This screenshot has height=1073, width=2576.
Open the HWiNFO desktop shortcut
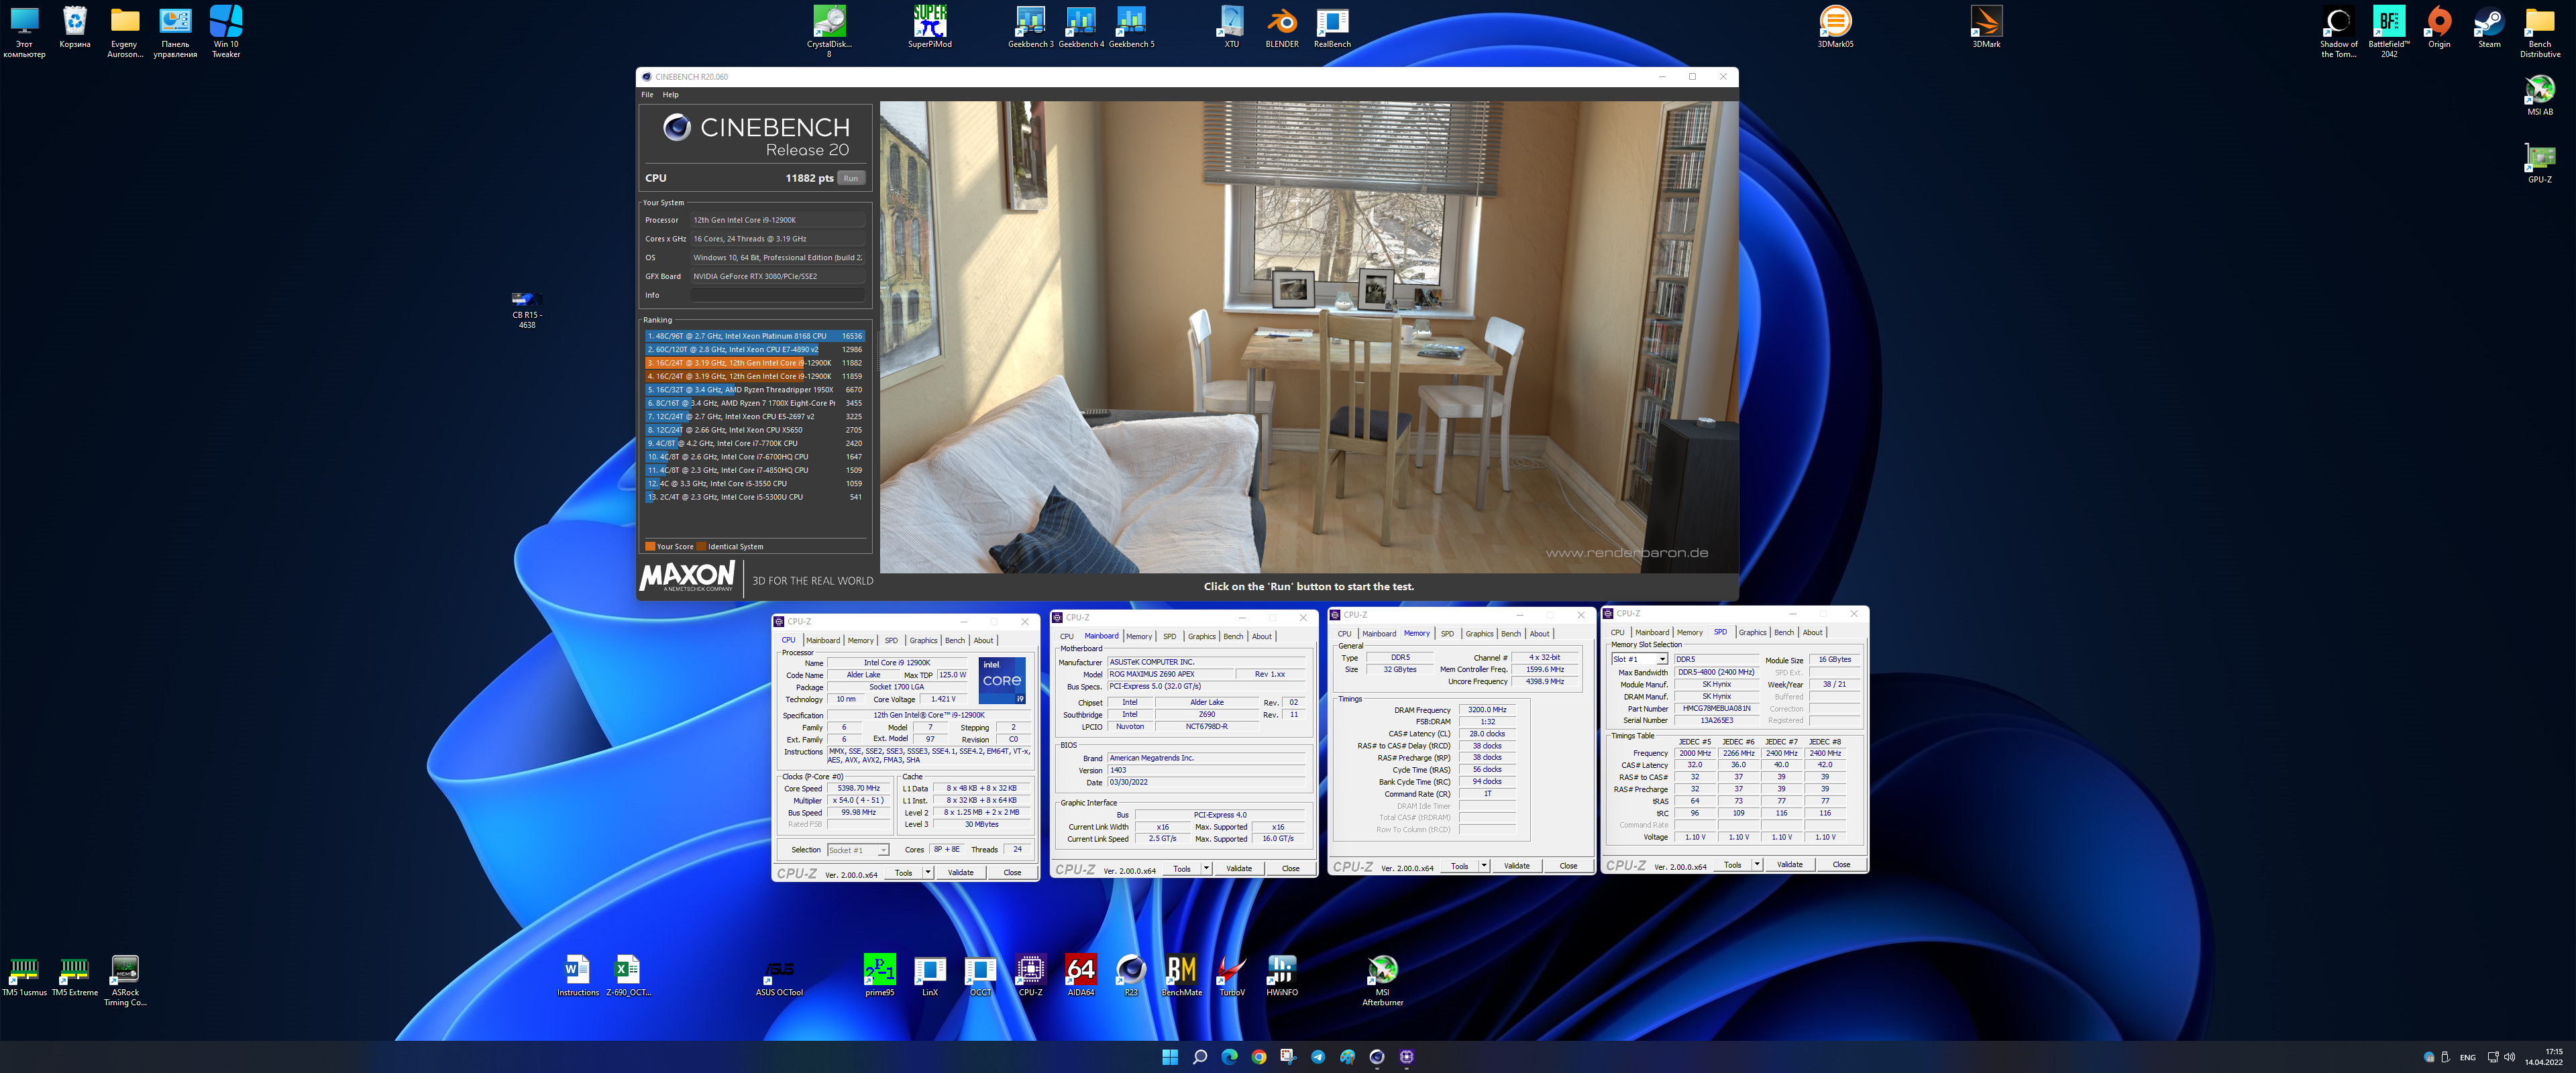(x=1281, y=975)
